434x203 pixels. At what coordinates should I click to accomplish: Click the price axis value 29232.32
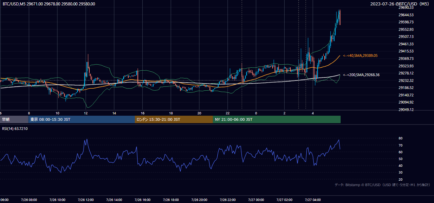406,81
